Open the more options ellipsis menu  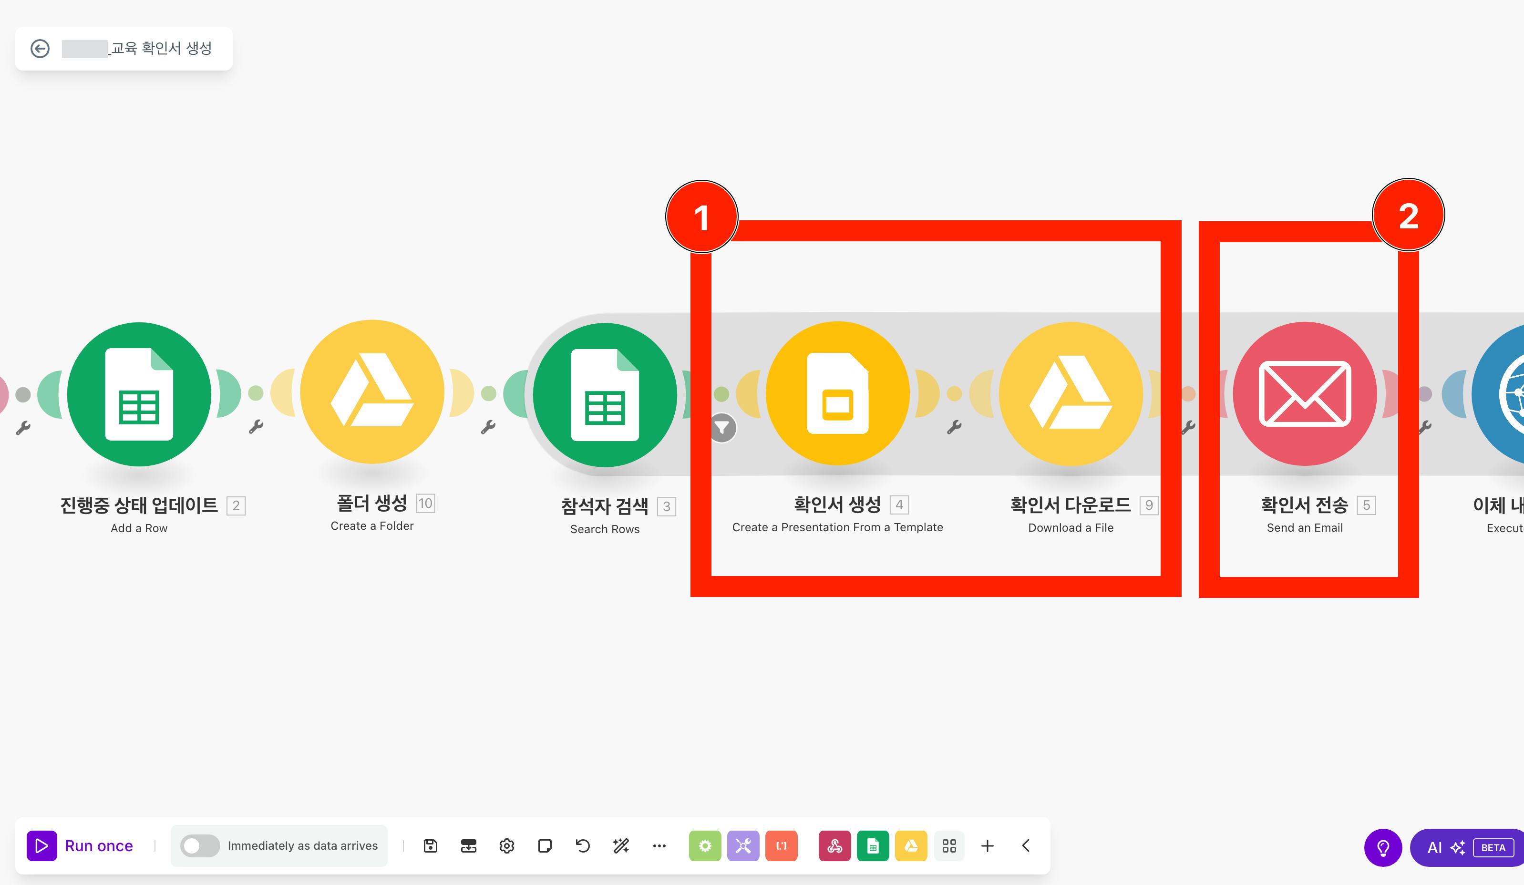(x=659, y=846)
